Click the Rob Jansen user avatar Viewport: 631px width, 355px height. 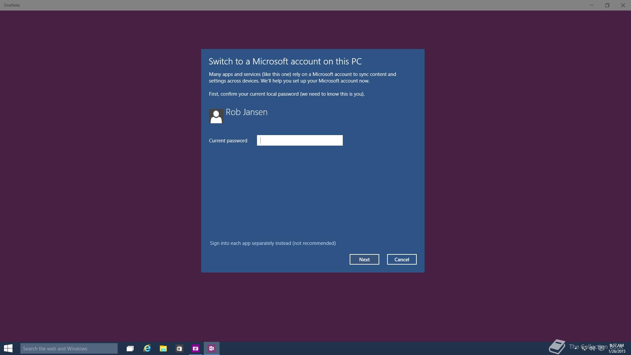click(216, 116)
